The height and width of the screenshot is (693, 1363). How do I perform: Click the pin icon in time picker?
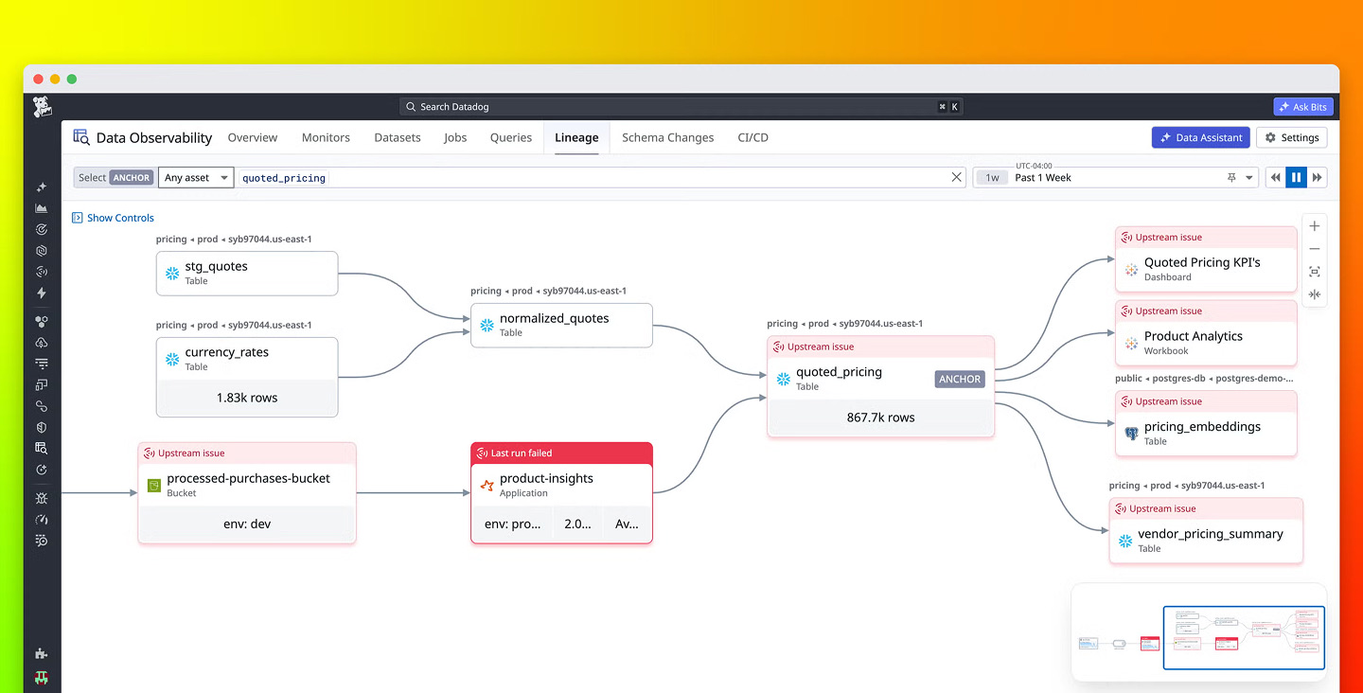coord(1231,177)
